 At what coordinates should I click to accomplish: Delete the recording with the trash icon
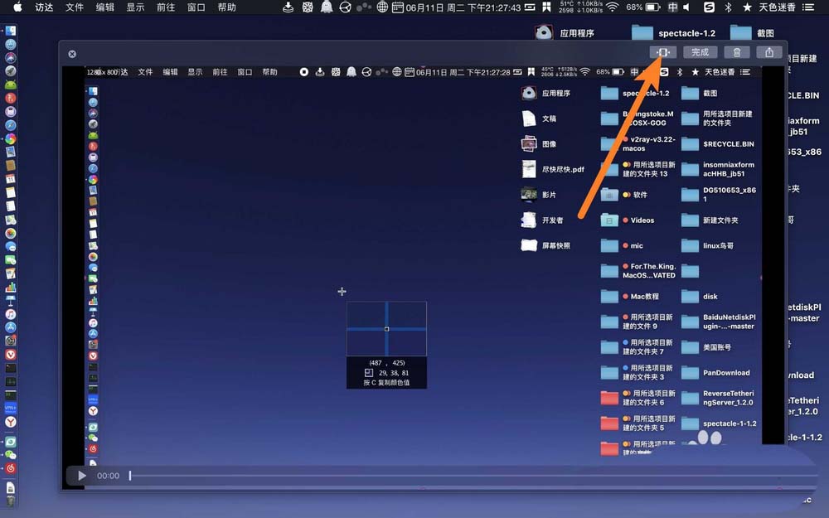tap(736, 52)
